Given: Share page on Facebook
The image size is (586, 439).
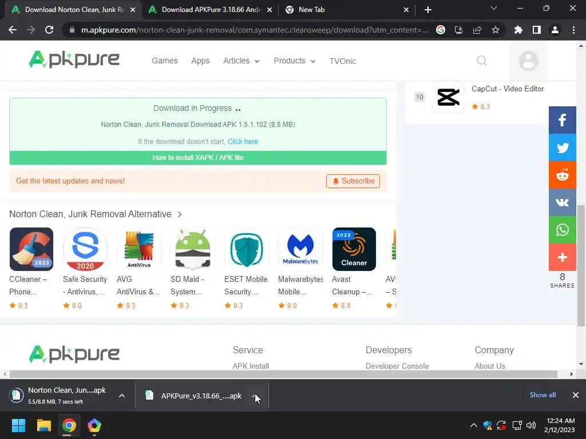Looking at the screenshot, I should (x=562, y=120).
